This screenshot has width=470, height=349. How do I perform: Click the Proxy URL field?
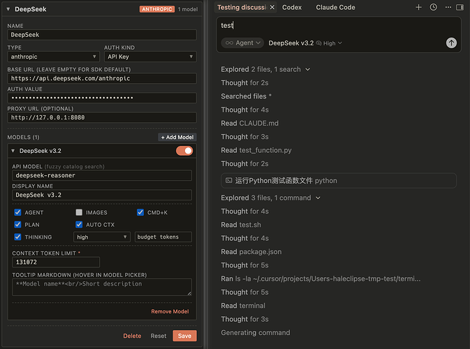102,117
